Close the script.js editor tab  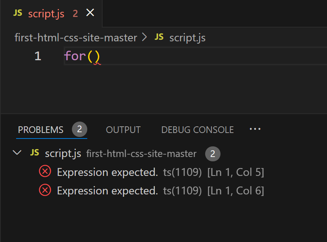click(90, 13)
